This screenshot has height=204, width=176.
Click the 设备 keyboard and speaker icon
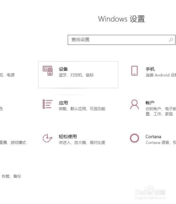tap(48, 71)
